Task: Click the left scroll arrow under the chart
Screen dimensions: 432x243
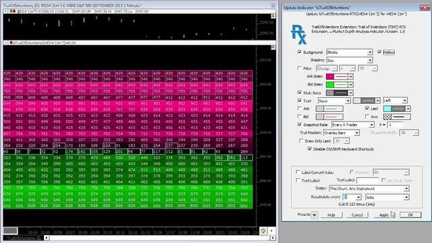Action: click(x=47, y=238)
